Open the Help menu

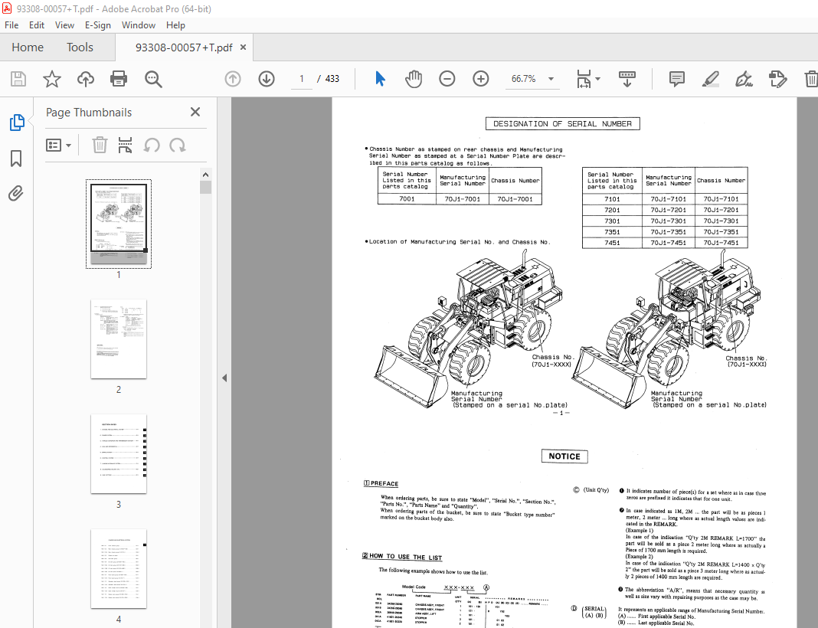coord(176,25)
